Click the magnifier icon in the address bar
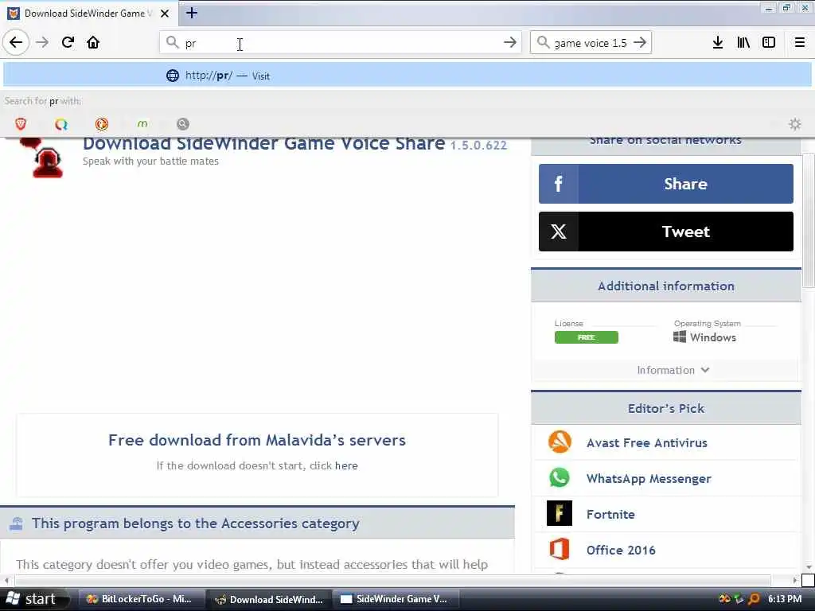 tap(172, 42)
